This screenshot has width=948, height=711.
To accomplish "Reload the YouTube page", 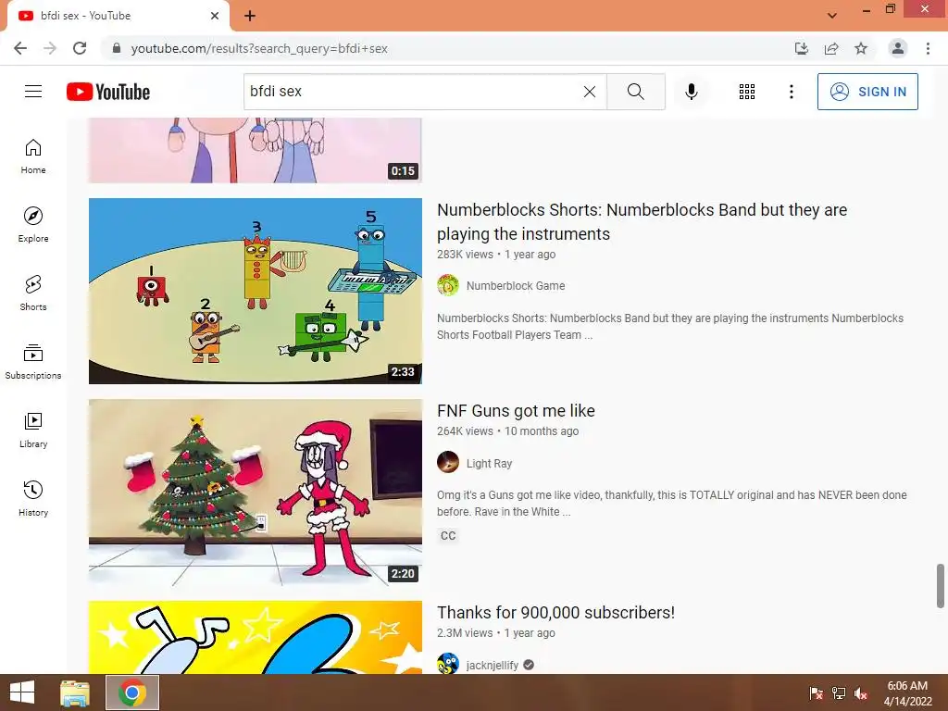I will [x=80, y=48].
